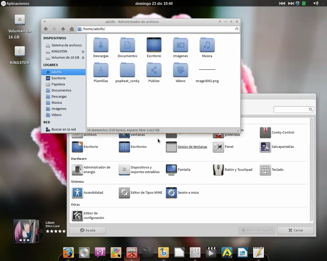Open Administrador de energía
Viewport: 327px width, 261px height.
[91, 170]
